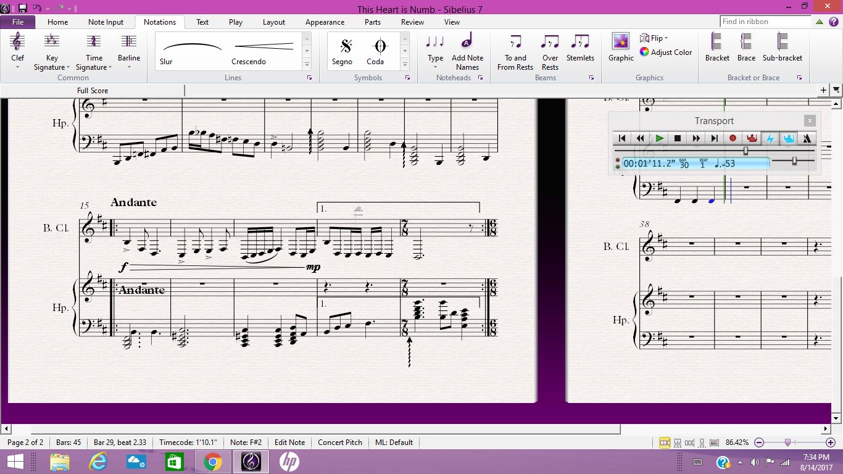Open the Review ribbon tab
The height and width of the screenshot is (474, 843).
(x=412, y=22)
